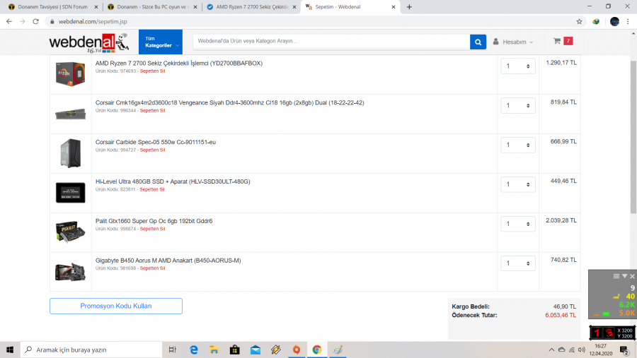Screen dimensions: 637x358
Task: Switch to the Donanım Tavsiyesi SDN Forum tab
Action: 54,7
